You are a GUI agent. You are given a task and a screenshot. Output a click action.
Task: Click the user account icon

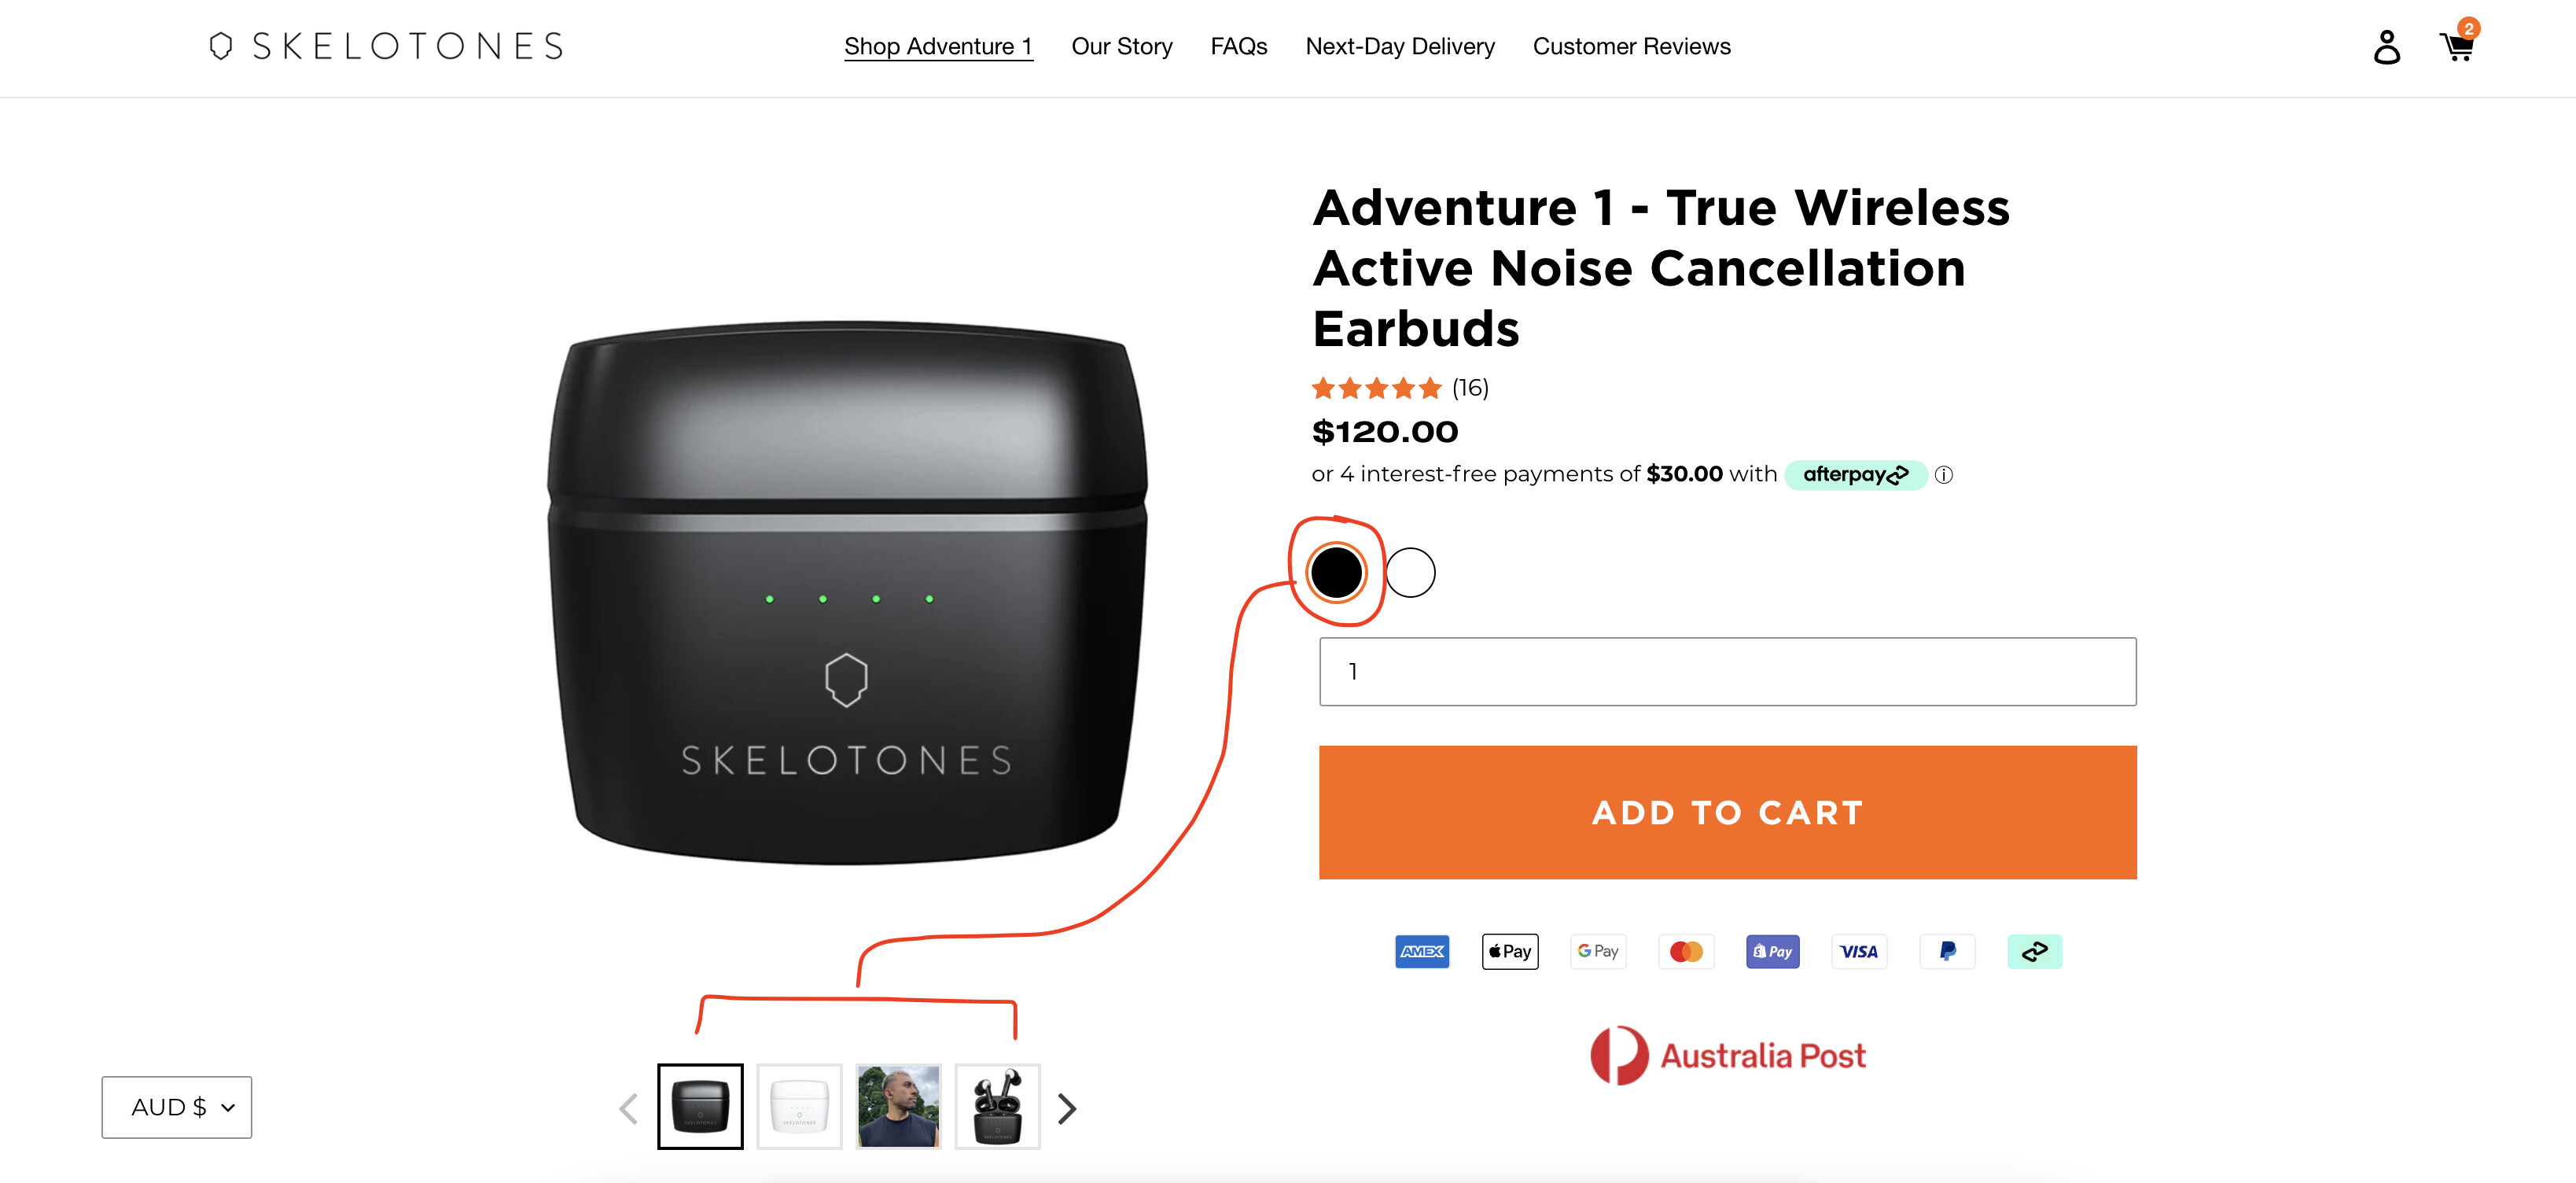[x=2386, y=47]
